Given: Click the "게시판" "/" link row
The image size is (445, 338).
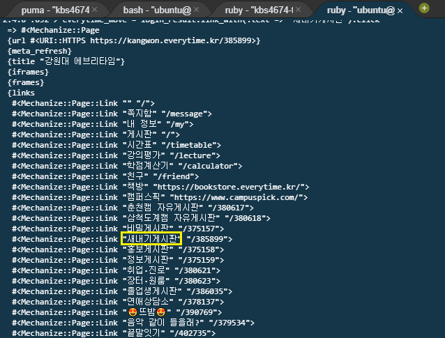Looking at the screenshot, I should coord(96,135).
